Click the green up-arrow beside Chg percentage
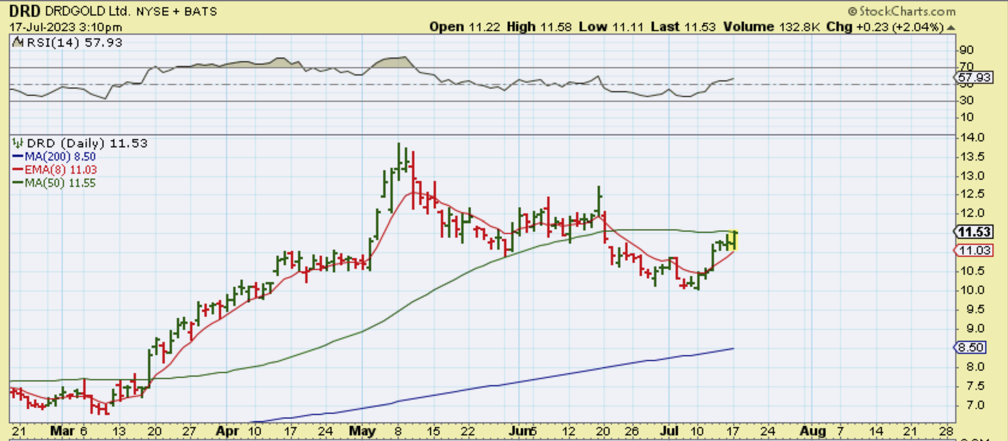This screenshot has width=1008, height=441. (951, 28)
